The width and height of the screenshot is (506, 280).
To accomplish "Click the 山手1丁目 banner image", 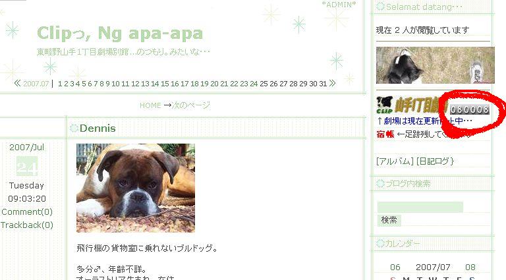I will pos(421,105).
